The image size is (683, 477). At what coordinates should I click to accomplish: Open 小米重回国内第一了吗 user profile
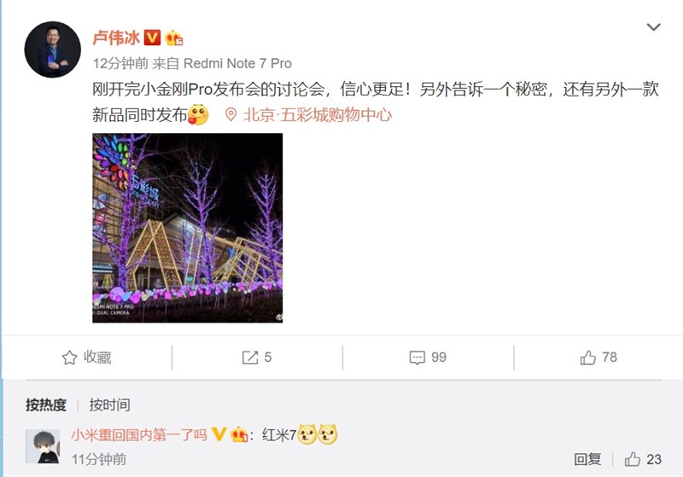tap(139, 434)
